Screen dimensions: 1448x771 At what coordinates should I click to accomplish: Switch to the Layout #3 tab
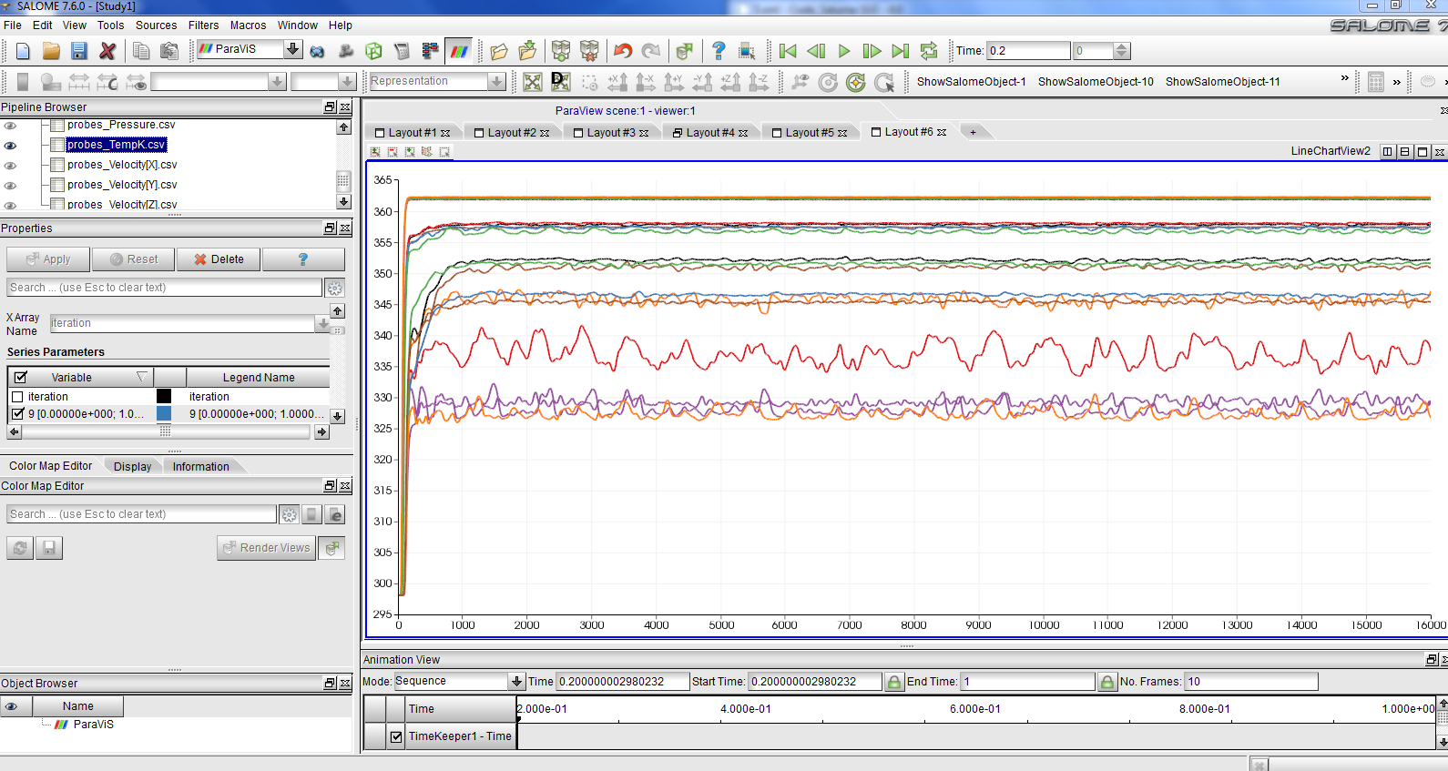610,133
